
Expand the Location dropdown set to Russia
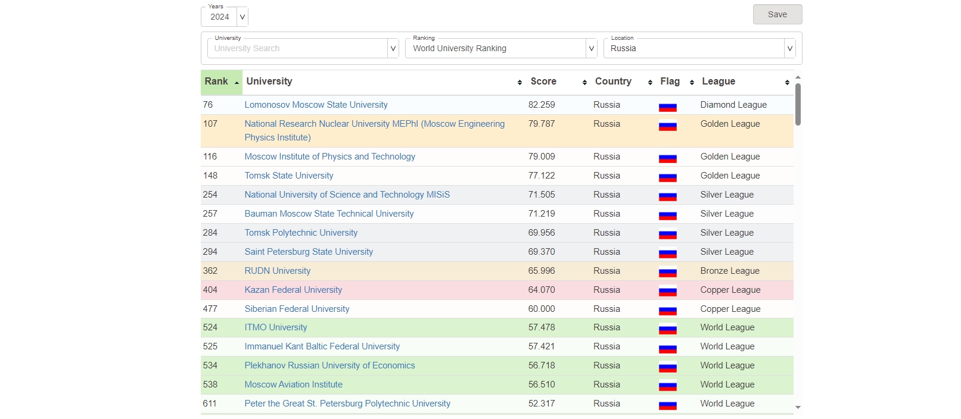click(x=789, y=48)
